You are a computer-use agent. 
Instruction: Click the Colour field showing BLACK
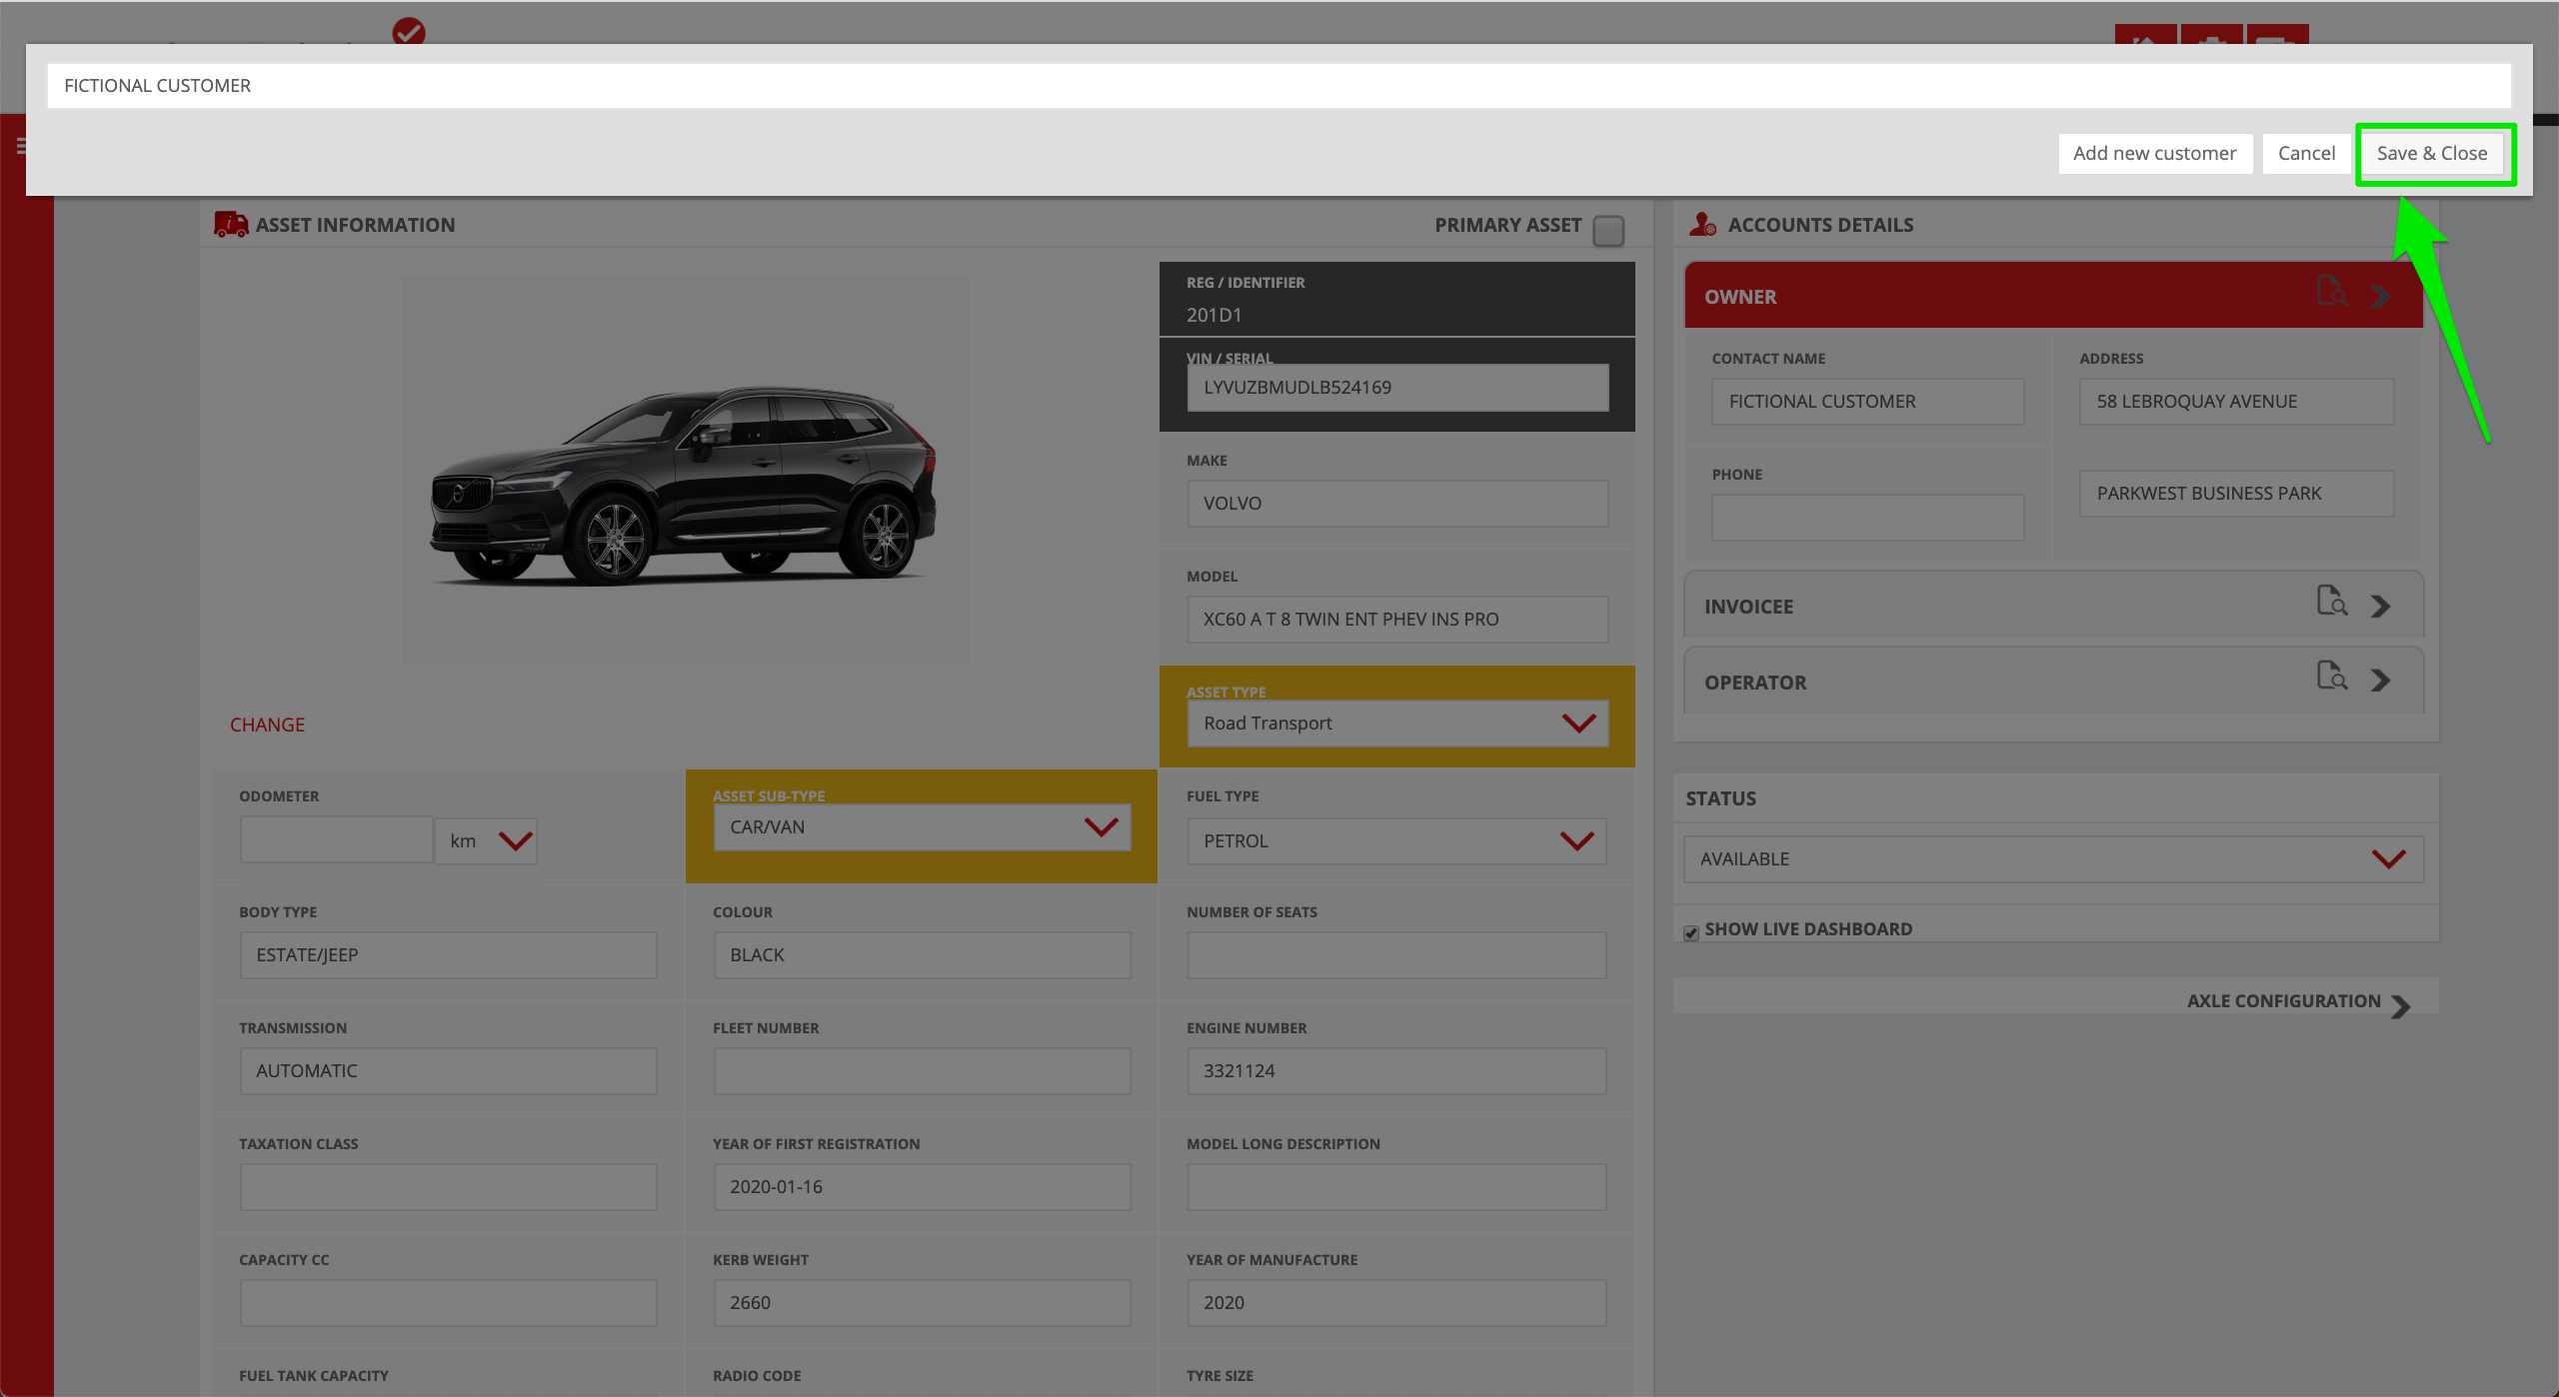click(x=922, y=955)
